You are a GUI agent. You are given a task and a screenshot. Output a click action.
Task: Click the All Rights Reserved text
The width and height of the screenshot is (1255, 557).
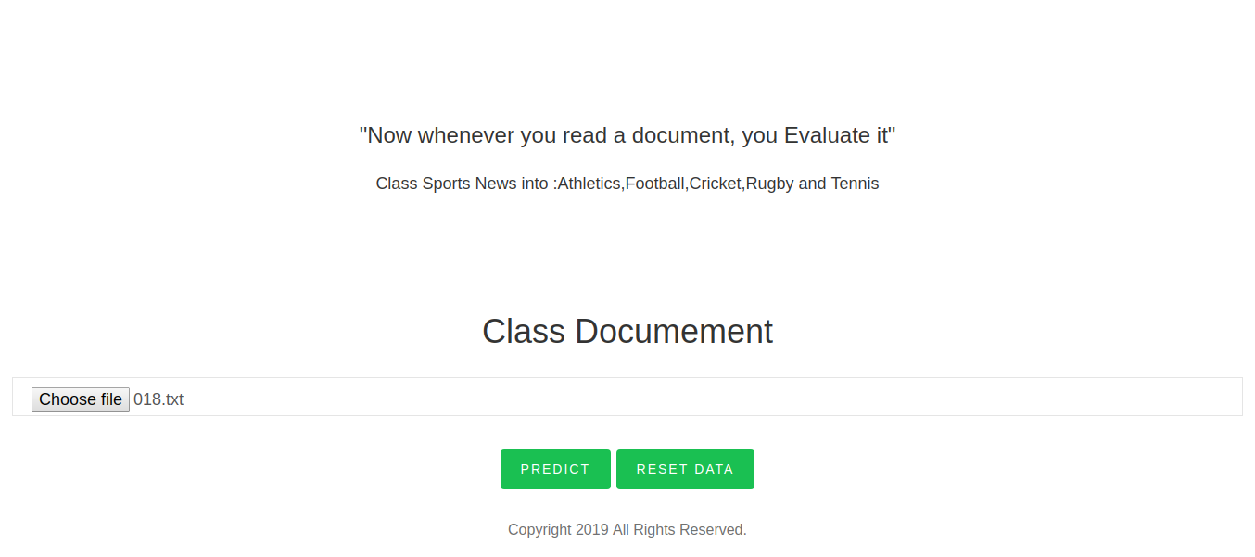[x=679, y=530]
